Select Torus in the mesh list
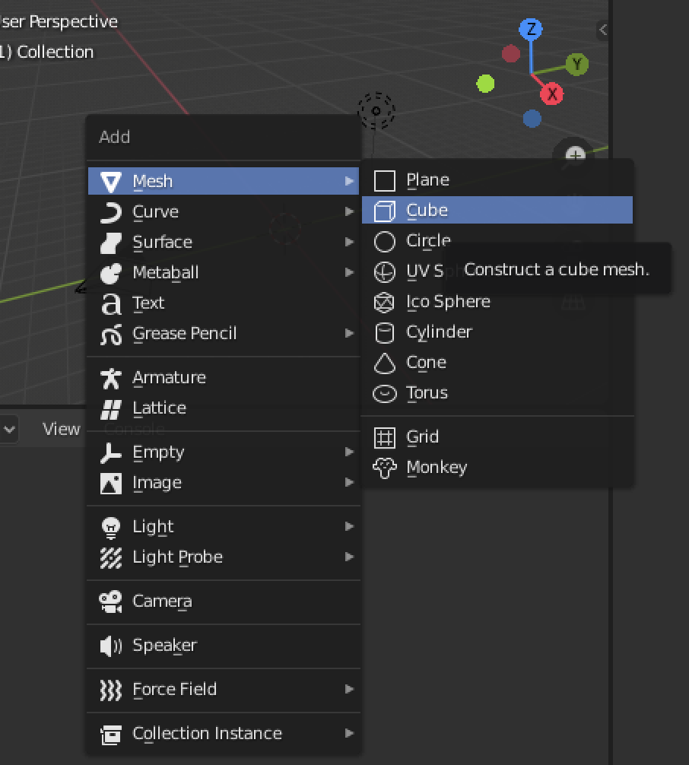This screenshot has width=689, height=765. 497,392
